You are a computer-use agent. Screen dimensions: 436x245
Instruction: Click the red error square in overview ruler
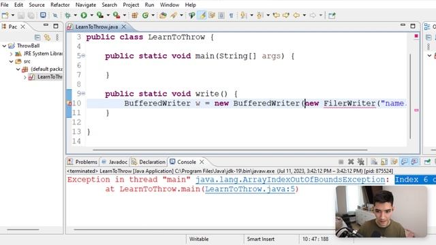pos(416,36)
